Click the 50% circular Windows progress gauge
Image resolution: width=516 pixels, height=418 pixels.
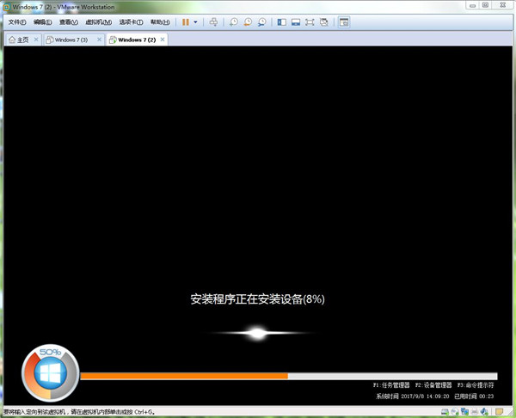tap(50, 373)
